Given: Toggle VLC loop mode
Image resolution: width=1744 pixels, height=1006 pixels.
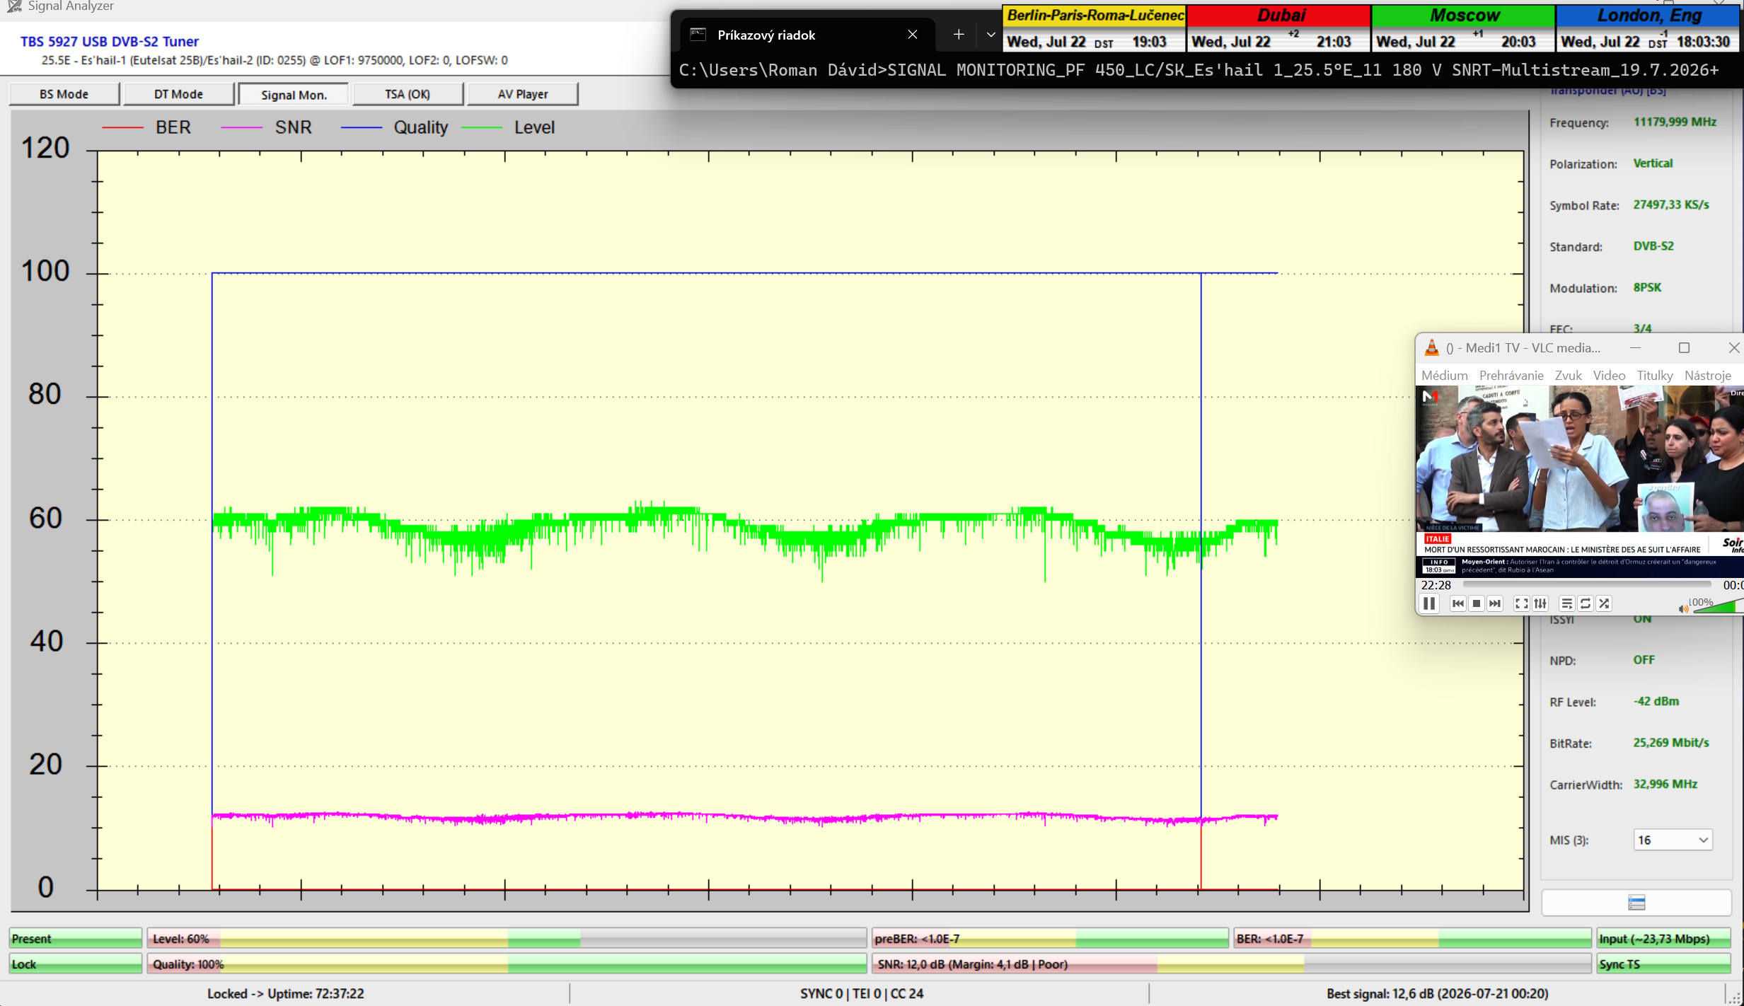Looking at the screenshot, I should coord(1586,603).
